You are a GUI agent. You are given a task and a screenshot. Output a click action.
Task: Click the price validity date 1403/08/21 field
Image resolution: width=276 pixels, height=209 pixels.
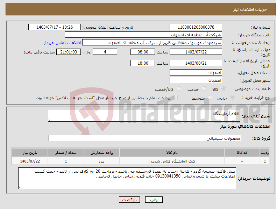click(x=196, y=63)
